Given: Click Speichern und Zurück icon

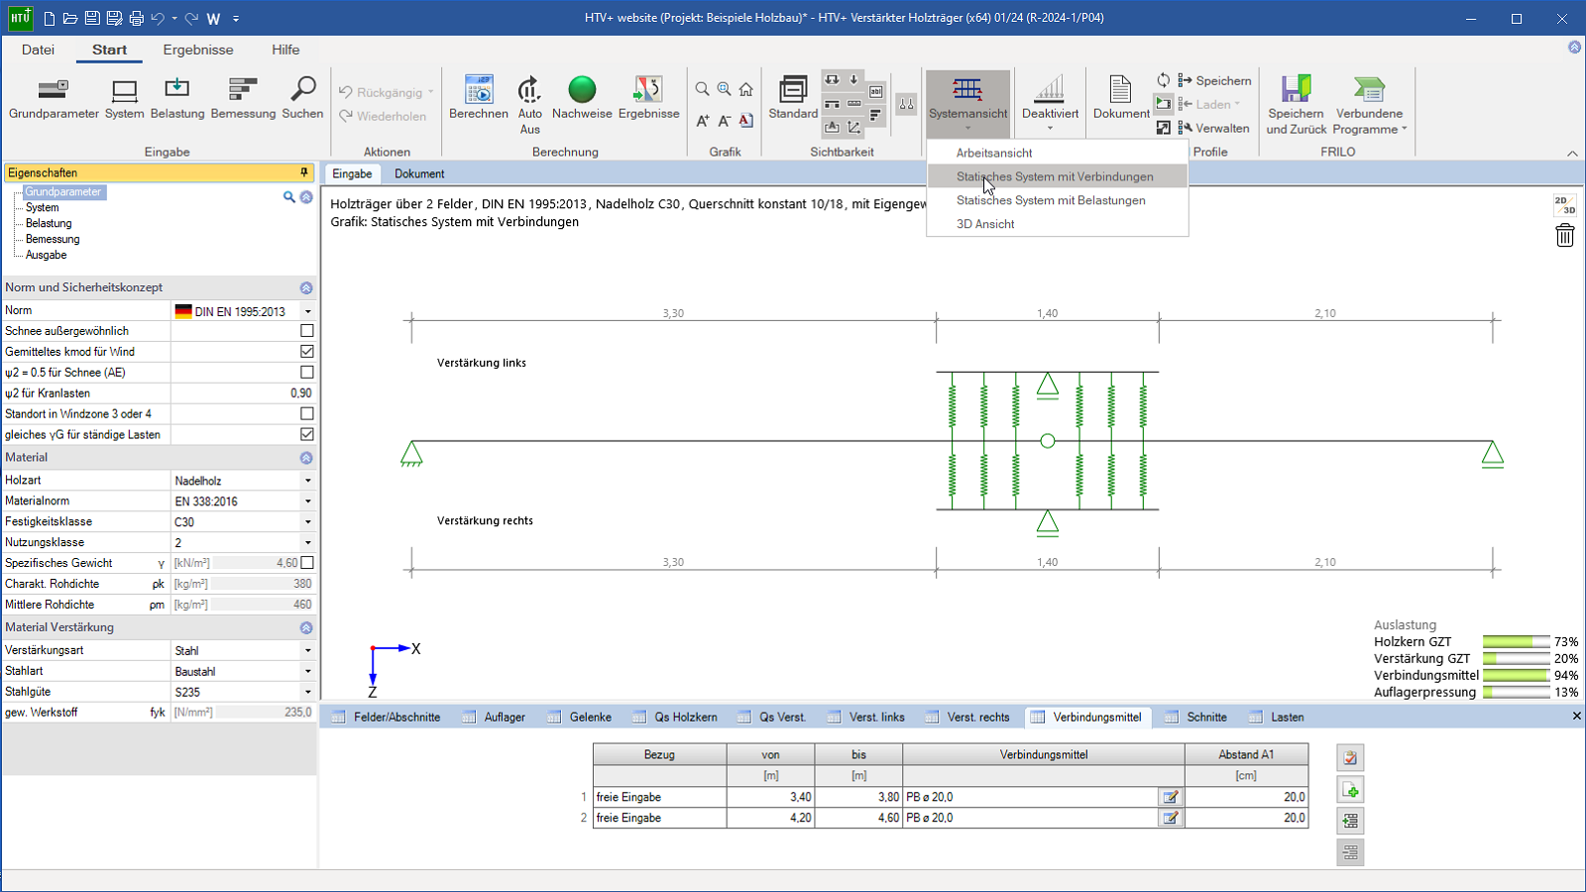Looking at the screenshot, I should pyautogui.click(x=1297, y=105).
